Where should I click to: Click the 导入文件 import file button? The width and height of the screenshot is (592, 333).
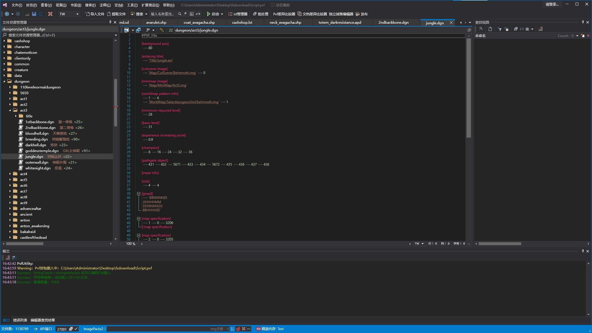click(x=95, y=14)
